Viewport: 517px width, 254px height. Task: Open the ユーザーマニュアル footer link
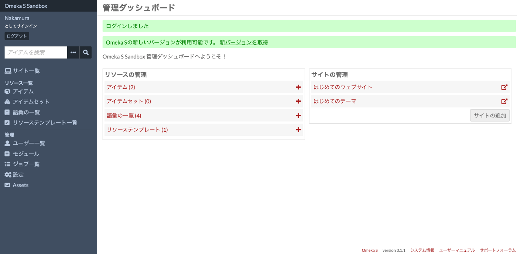[457, 250]
